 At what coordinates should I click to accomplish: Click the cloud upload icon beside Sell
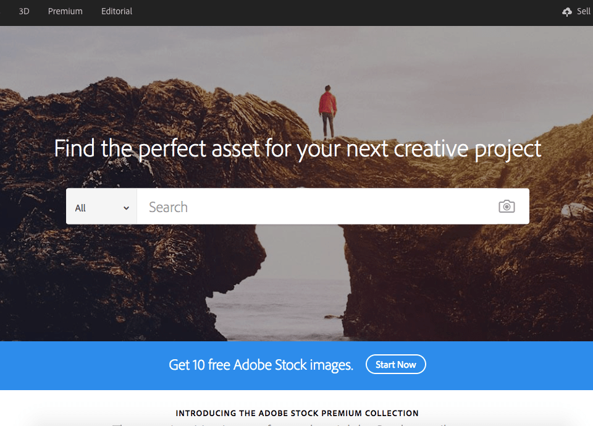coord(567,12)
